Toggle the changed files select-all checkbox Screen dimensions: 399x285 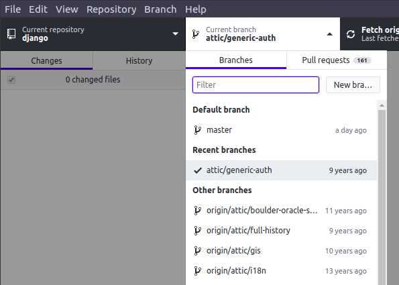coord(11,80)
